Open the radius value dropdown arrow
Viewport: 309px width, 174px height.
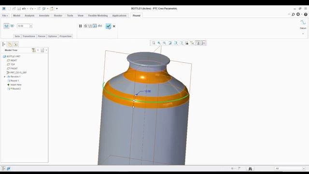pos(31,26)
